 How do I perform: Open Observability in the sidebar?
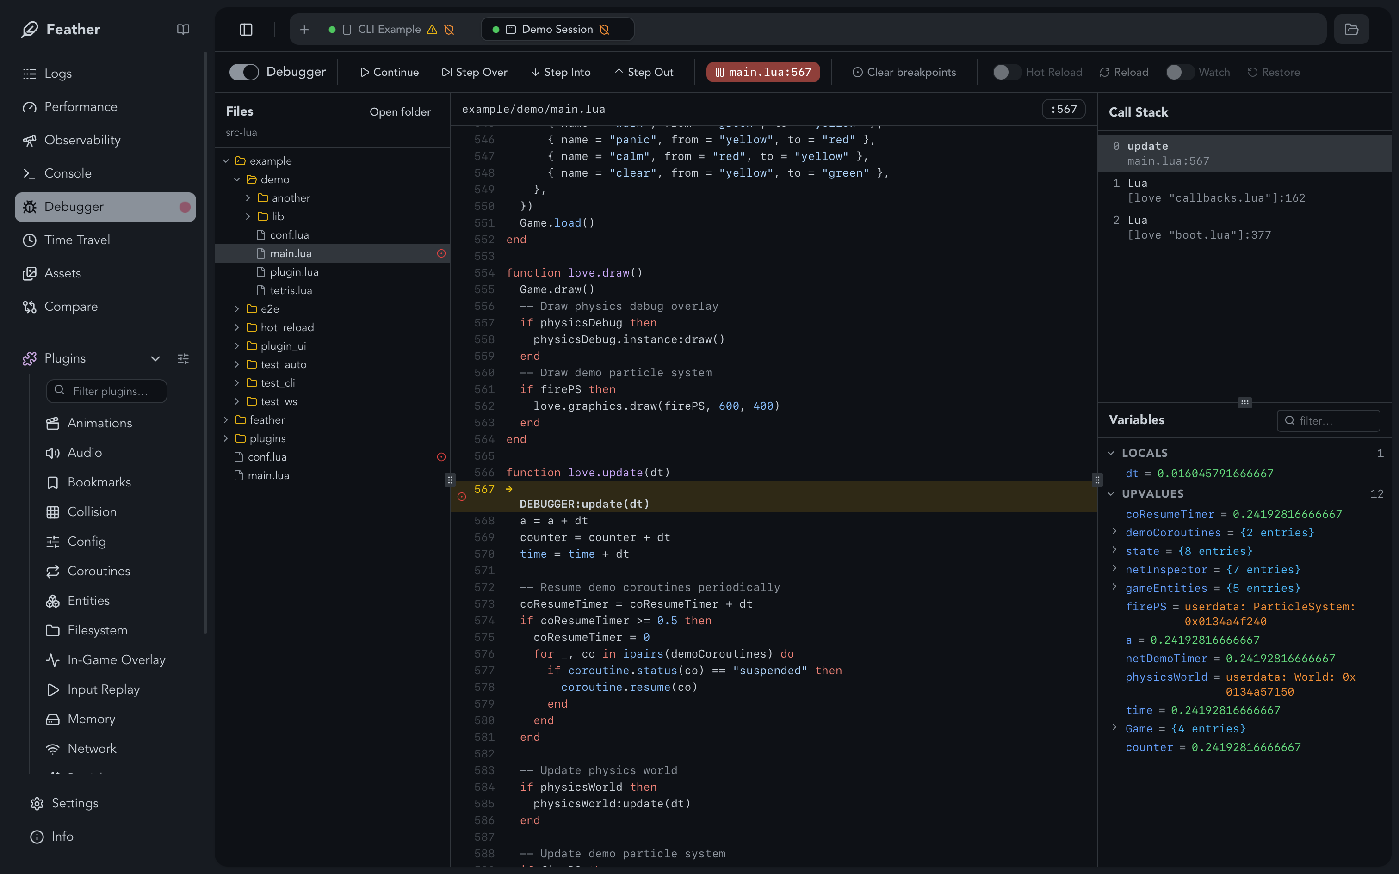tap(105, 140)
